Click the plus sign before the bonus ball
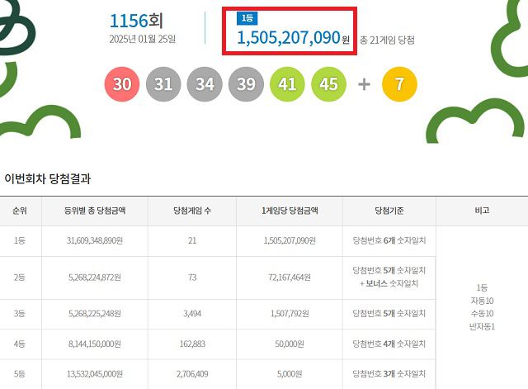This screenshot has height=389, width=528. click(x=364, y=84)
